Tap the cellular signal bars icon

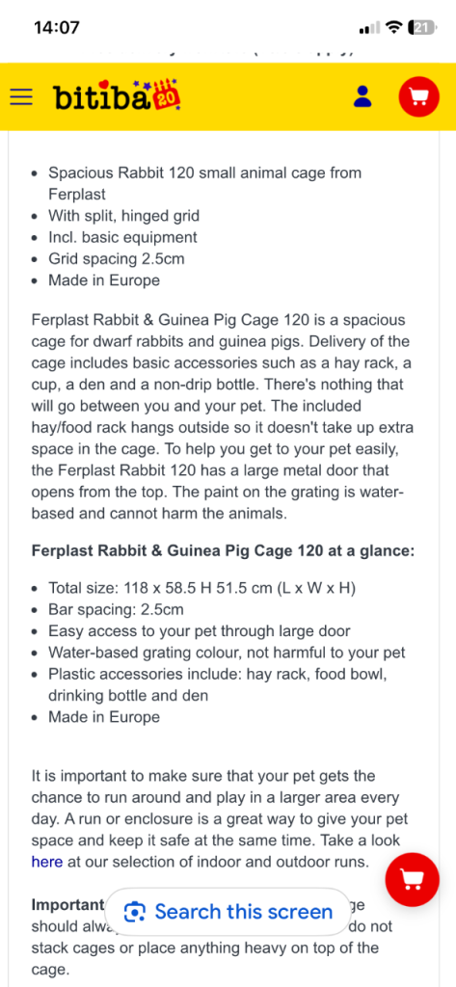coord(369,28)
